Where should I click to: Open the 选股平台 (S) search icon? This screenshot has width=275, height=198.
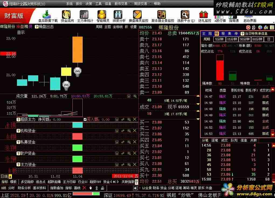pos(185,14)
